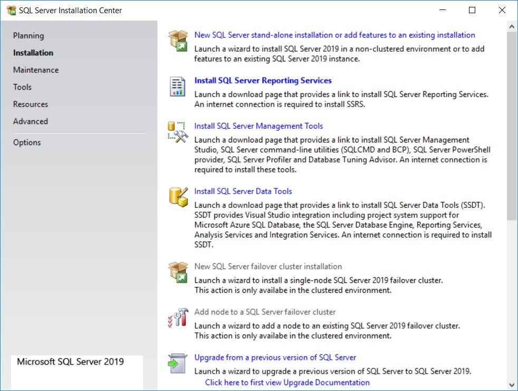Click the scrollbar down arrow
Viewport: 518px width, 391px height.
[511, 385]
